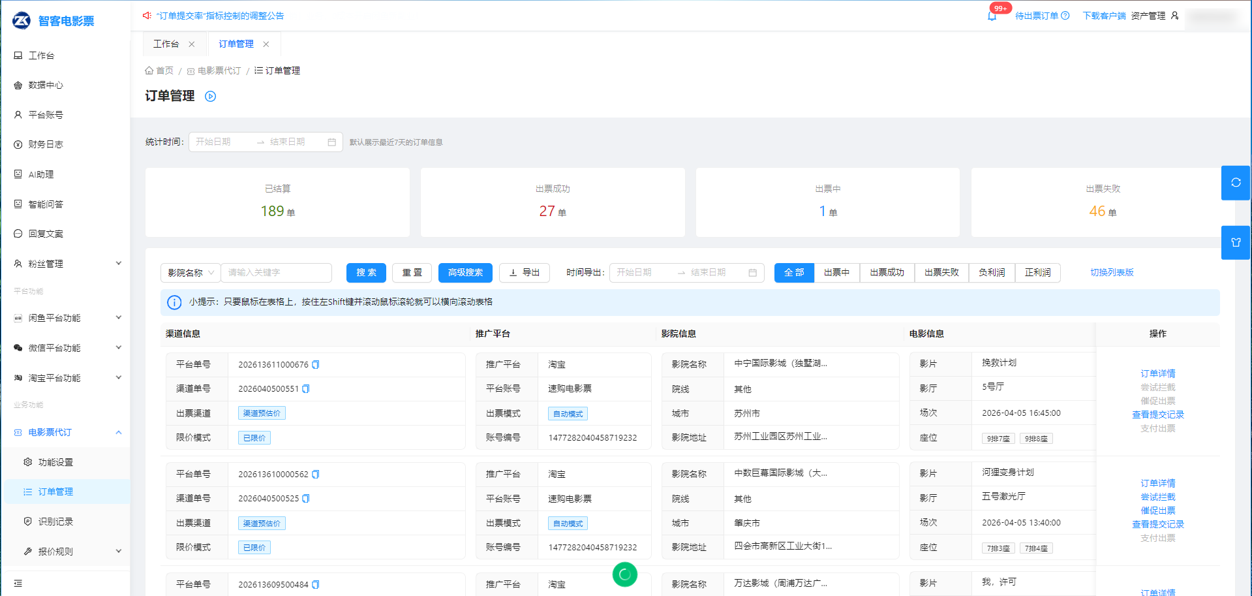Focus the 请输入关键字 search input
The height and width of the screenshot is (596, 1252).
(277, 273)
